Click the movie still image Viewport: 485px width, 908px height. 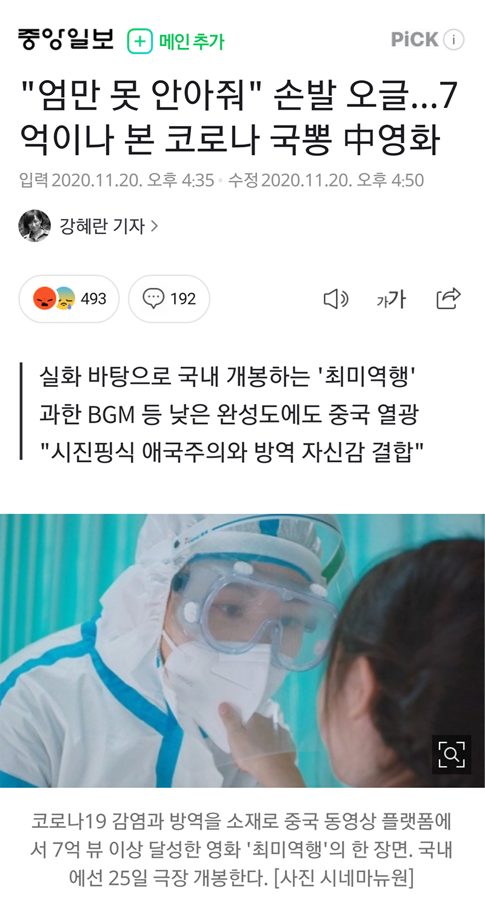pyautogui.click(x=242, y=651)
